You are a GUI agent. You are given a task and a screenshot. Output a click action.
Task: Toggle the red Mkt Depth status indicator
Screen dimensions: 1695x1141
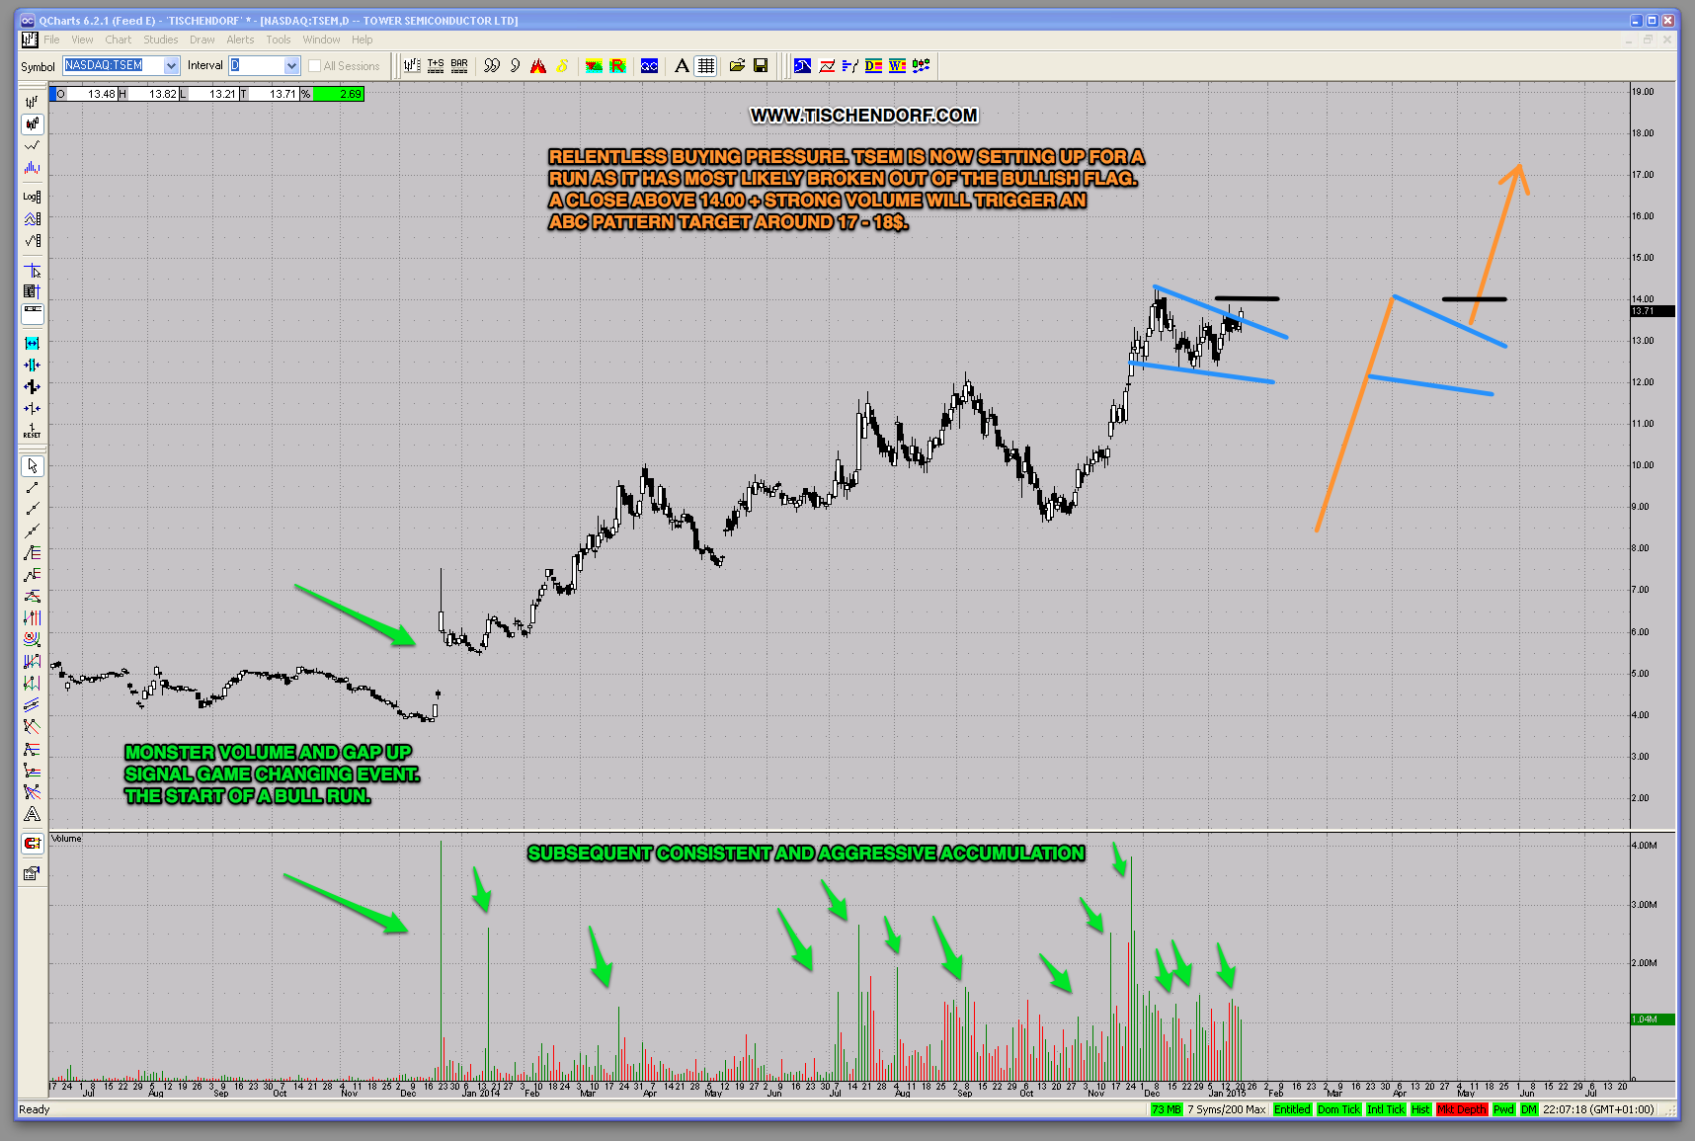click(x=1461, y=1109)
